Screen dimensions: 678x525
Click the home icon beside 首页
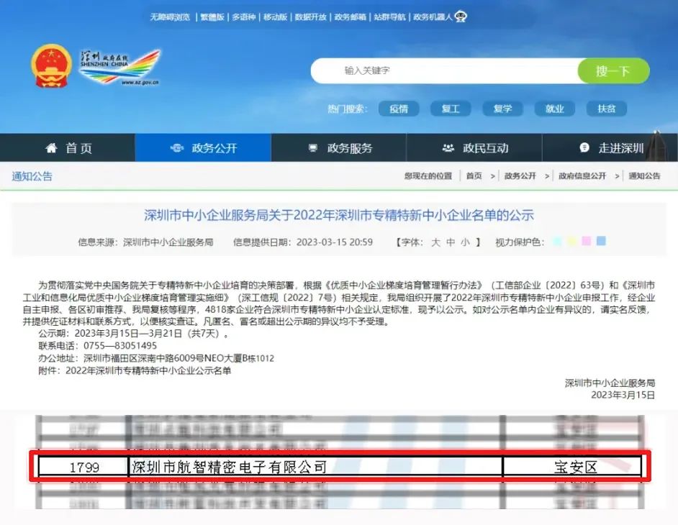coord(51,148)
